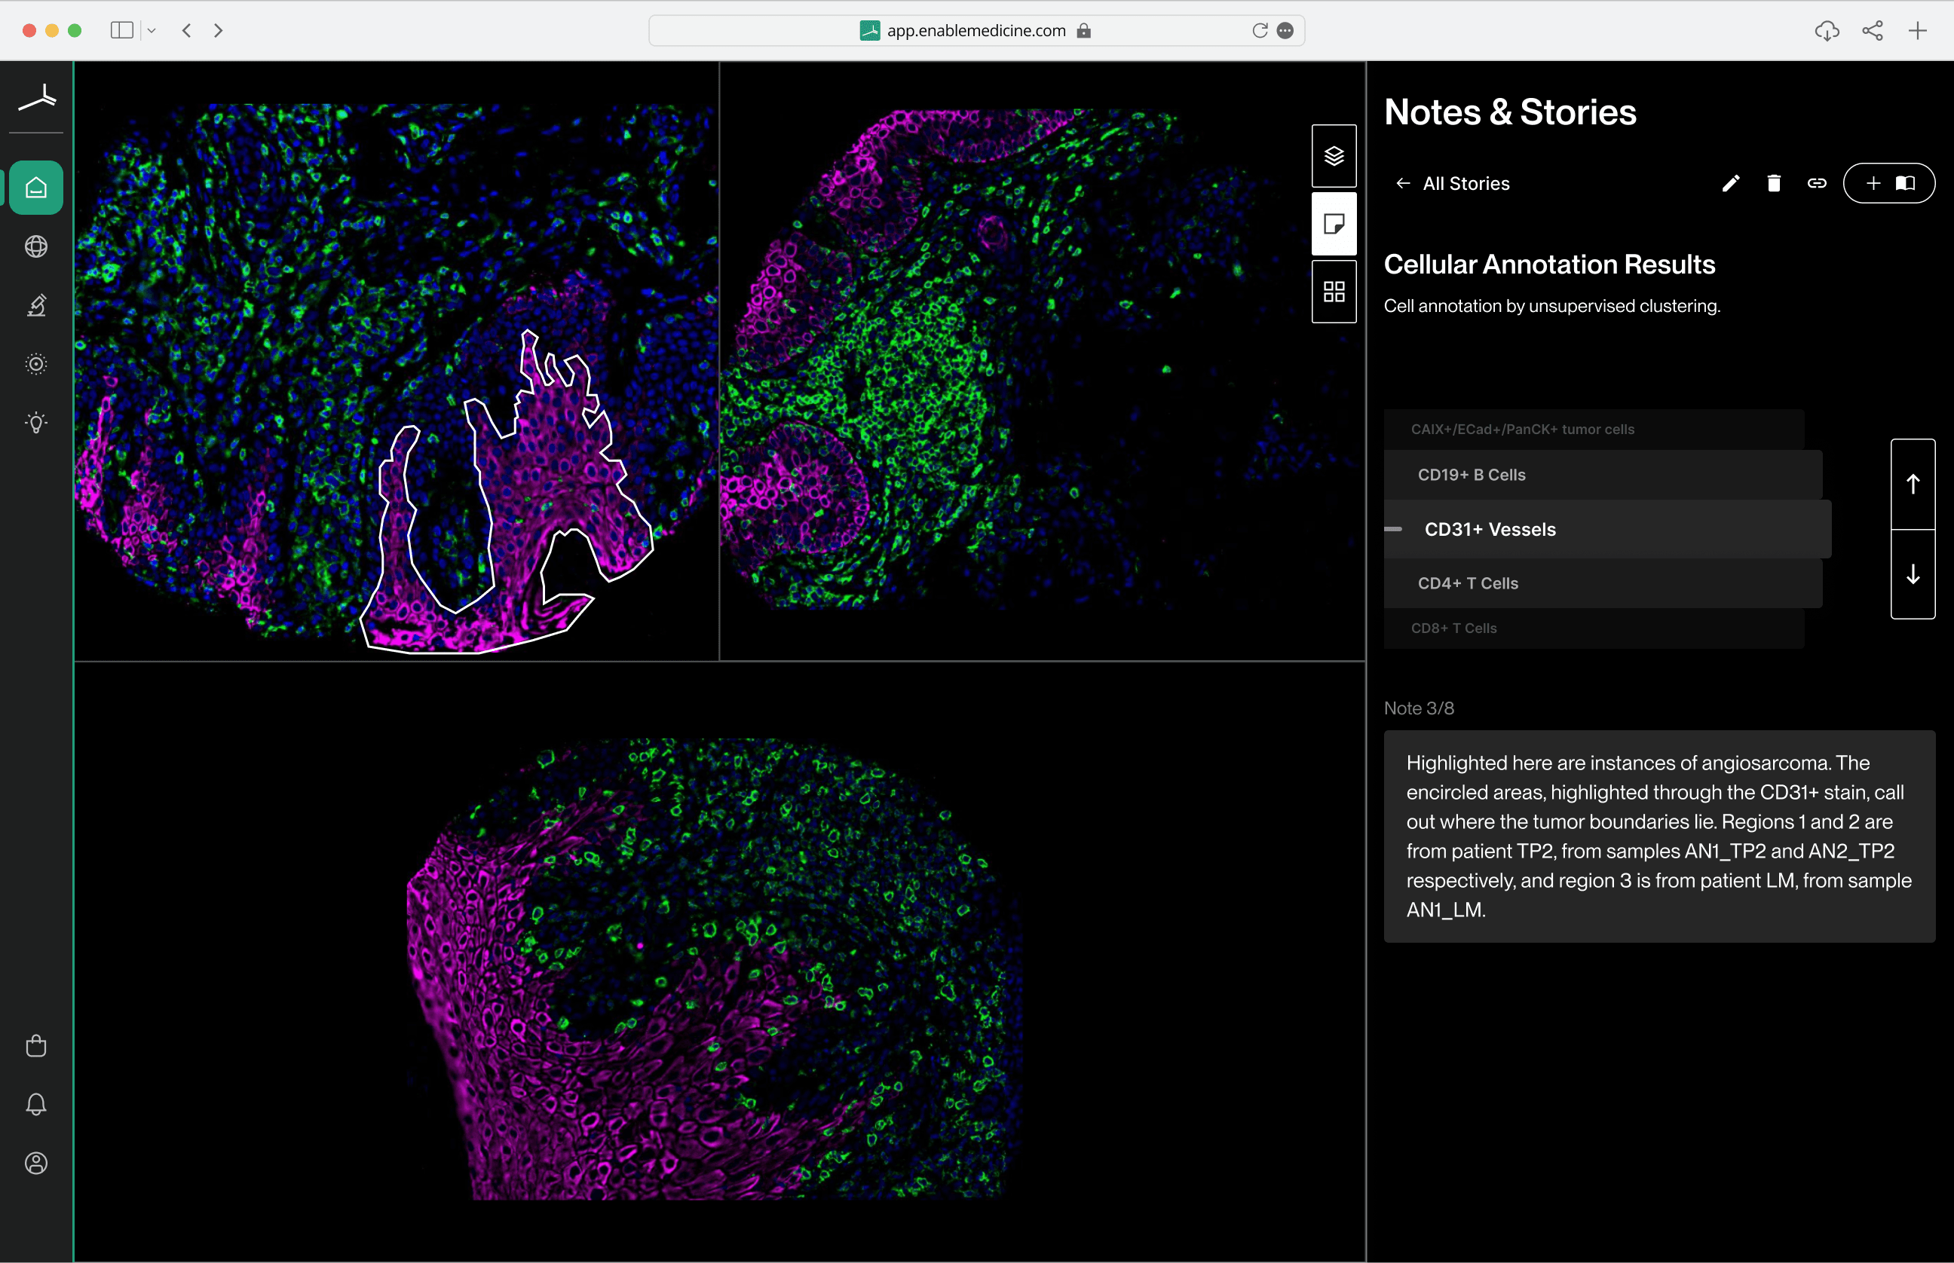Open the user profile icon
The width and height of the screenshot is (1954, 1263).
(36, 1163)
